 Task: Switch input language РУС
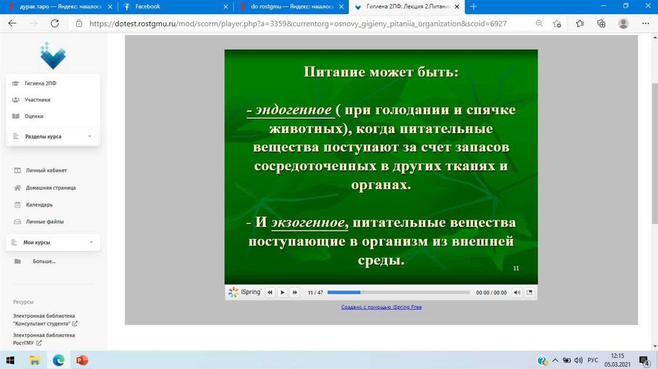click(x=592, y=360)
